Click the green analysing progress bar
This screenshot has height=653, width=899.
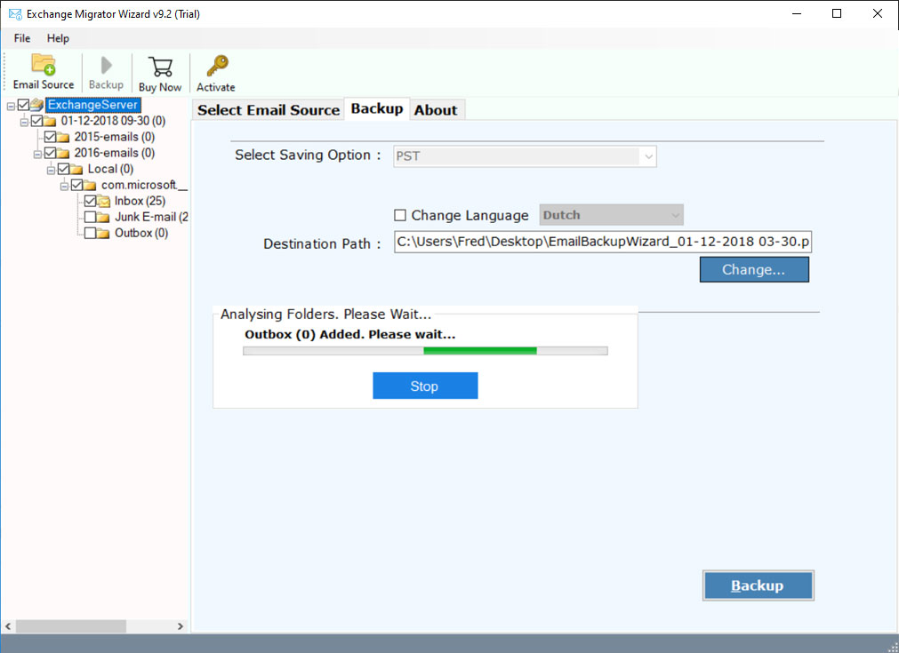425,351
